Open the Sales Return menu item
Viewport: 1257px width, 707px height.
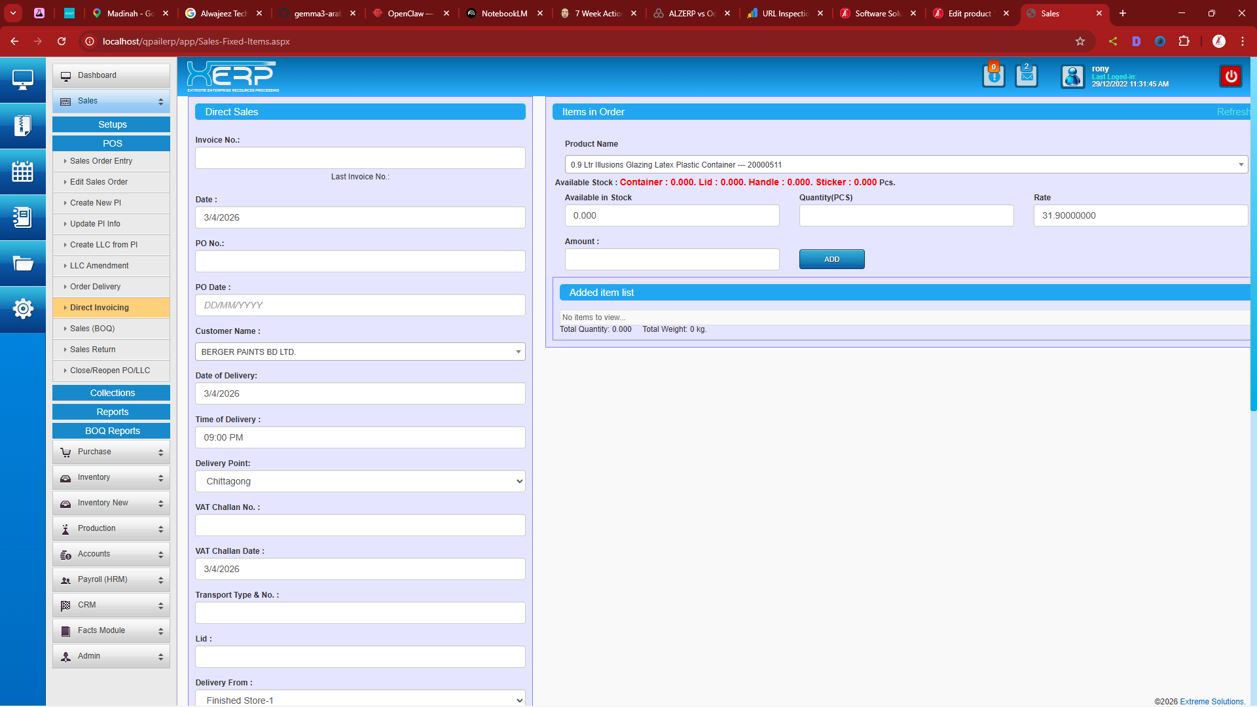[92, 350]
